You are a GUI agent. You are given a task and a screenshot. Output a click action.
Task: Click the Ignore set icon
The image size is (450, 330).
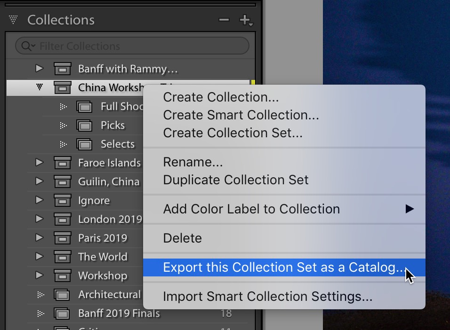[x=63, y=200]
